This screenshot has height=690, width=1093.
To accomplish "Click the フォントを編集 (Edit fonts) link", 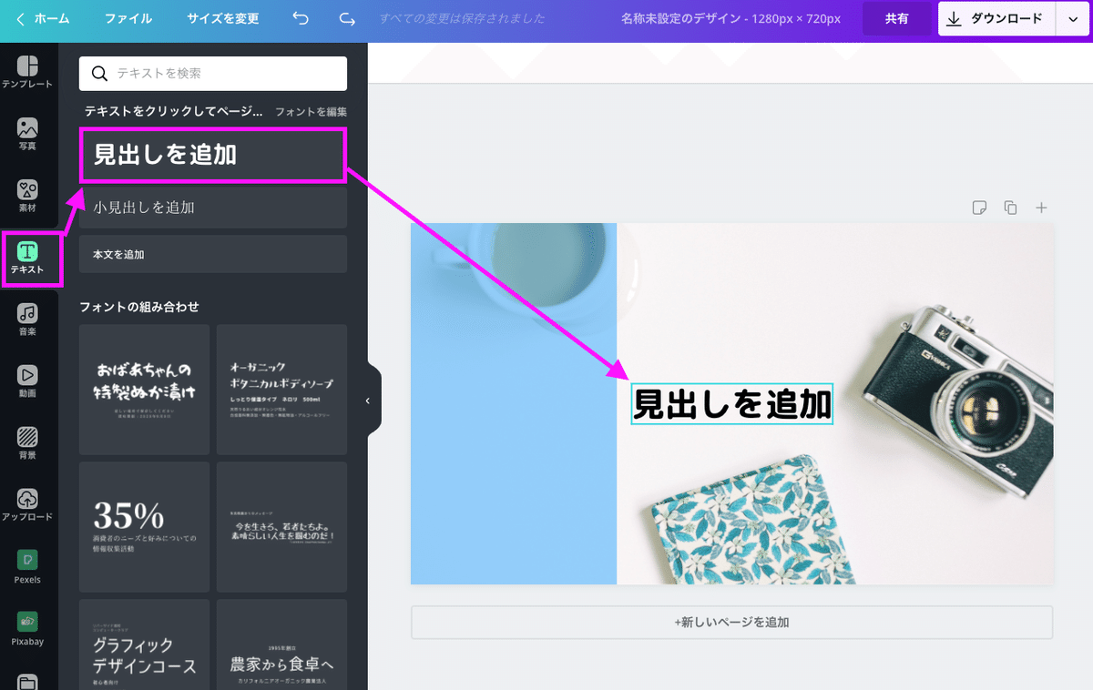I will point(311,112).
